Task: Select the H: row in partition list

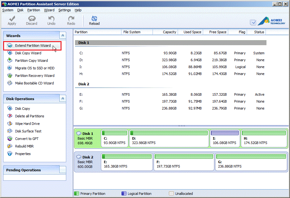Action: [170, 74]
